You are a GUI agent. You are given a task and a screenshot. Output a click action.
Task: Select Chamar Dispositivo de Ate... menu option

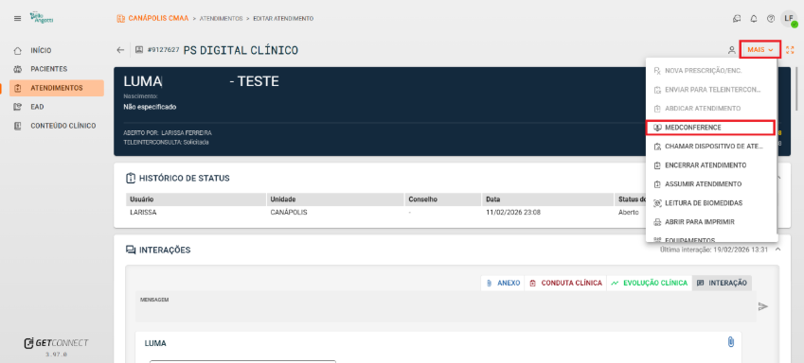tap(711, 147)
